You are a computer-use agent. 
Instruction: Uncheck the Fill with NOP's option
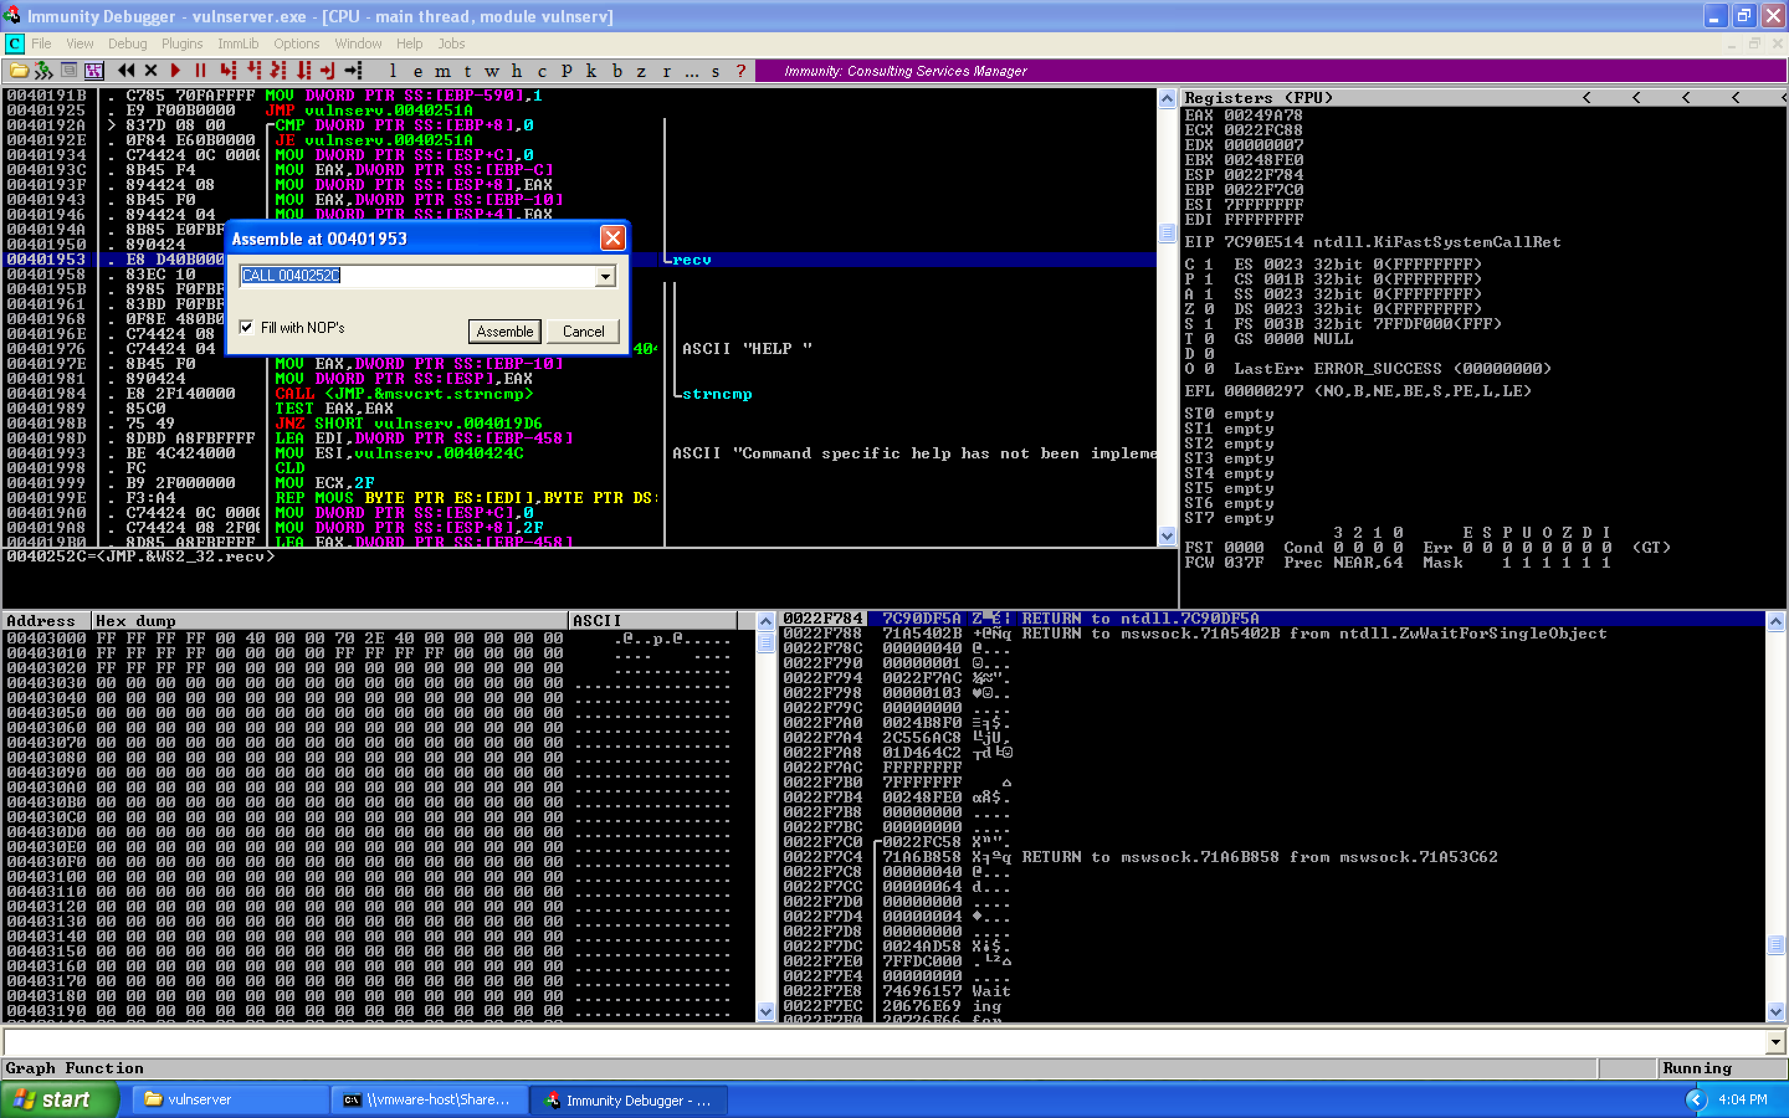tap(247, 327)
